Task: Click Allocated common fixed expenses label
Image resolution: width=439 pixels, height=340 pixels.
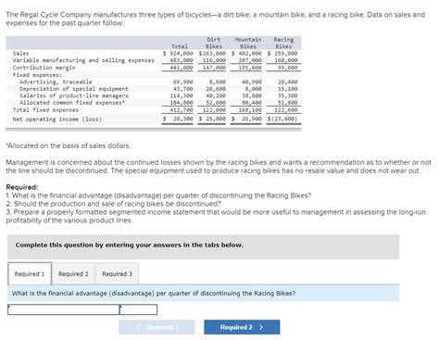Action: [x=72, y=103]
